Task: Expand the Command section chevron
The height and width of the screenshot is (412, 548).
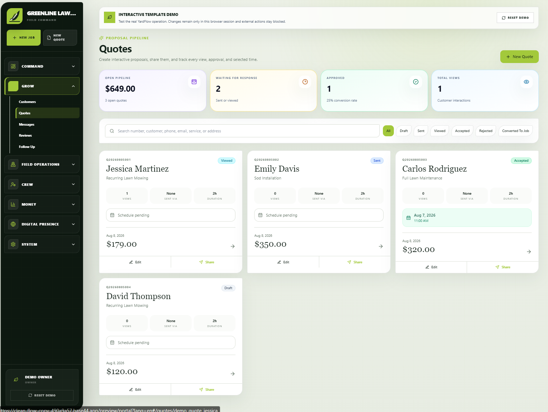Action: 73,66
